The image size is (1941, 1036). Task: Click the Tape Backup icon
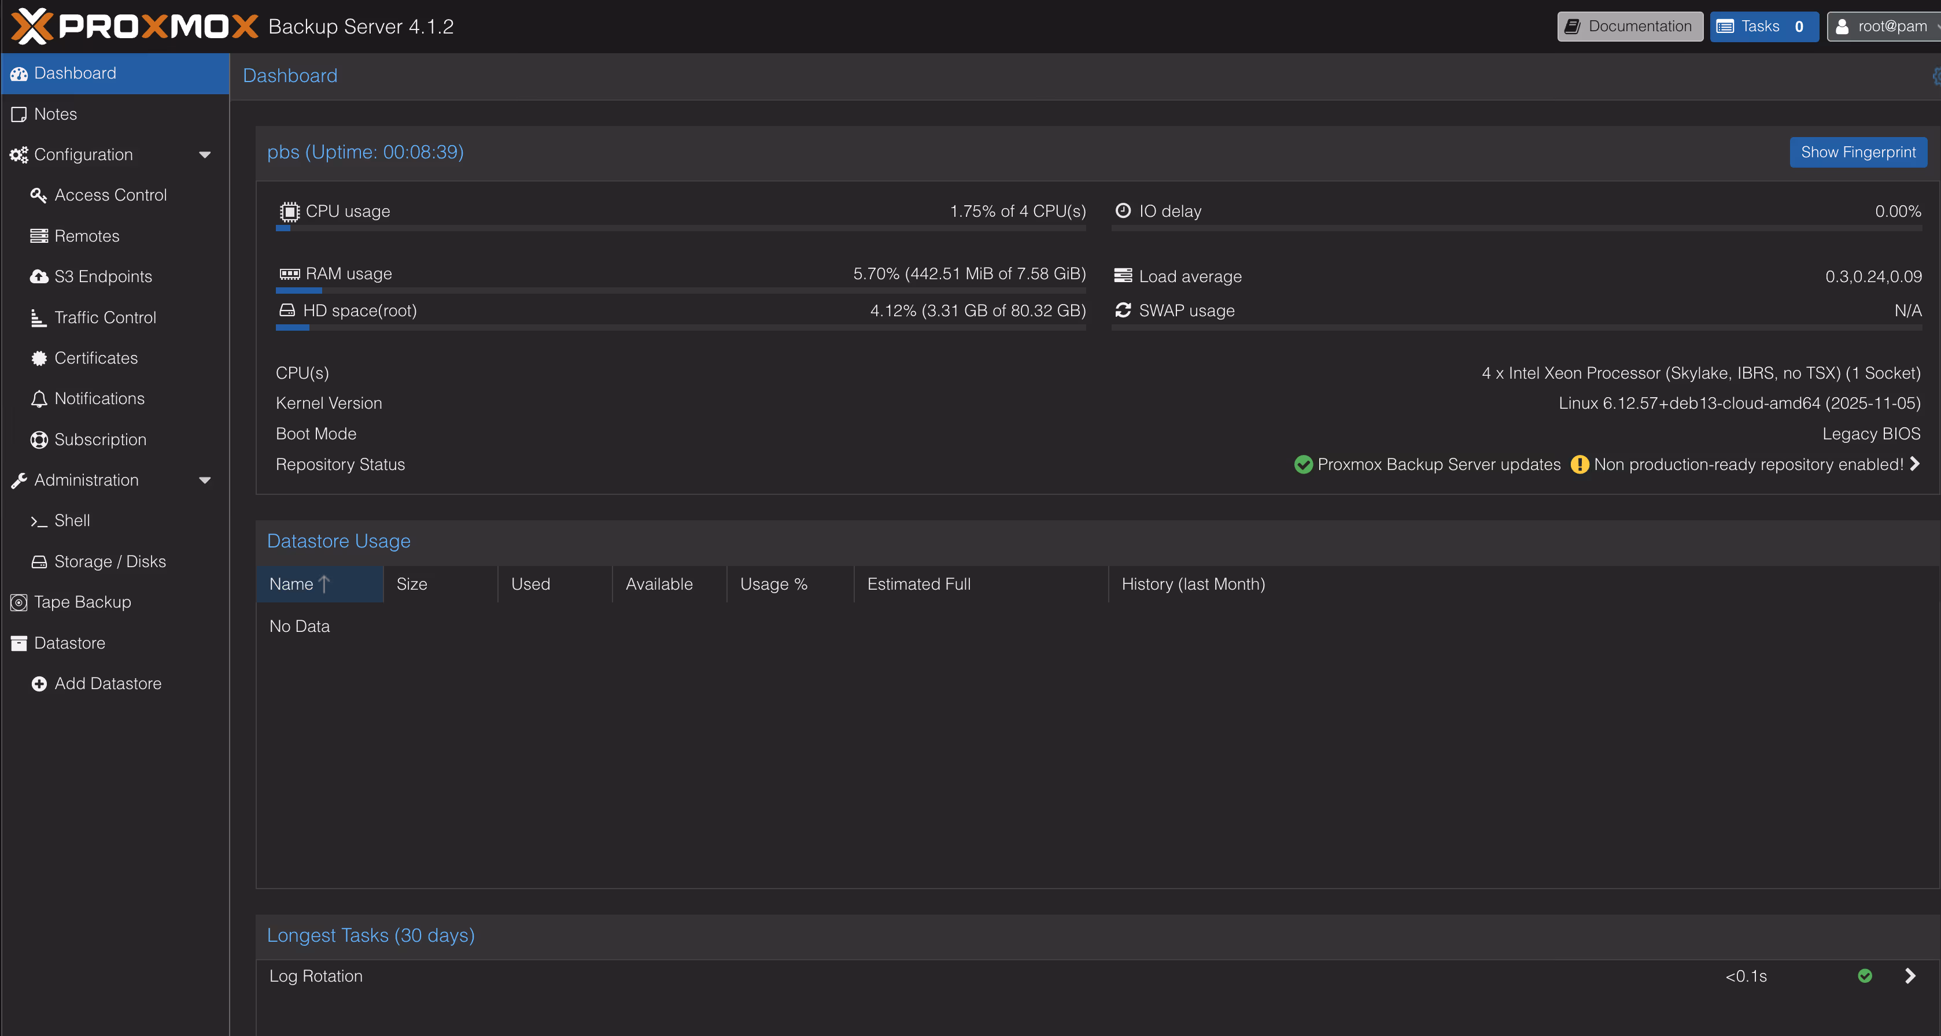19,602
